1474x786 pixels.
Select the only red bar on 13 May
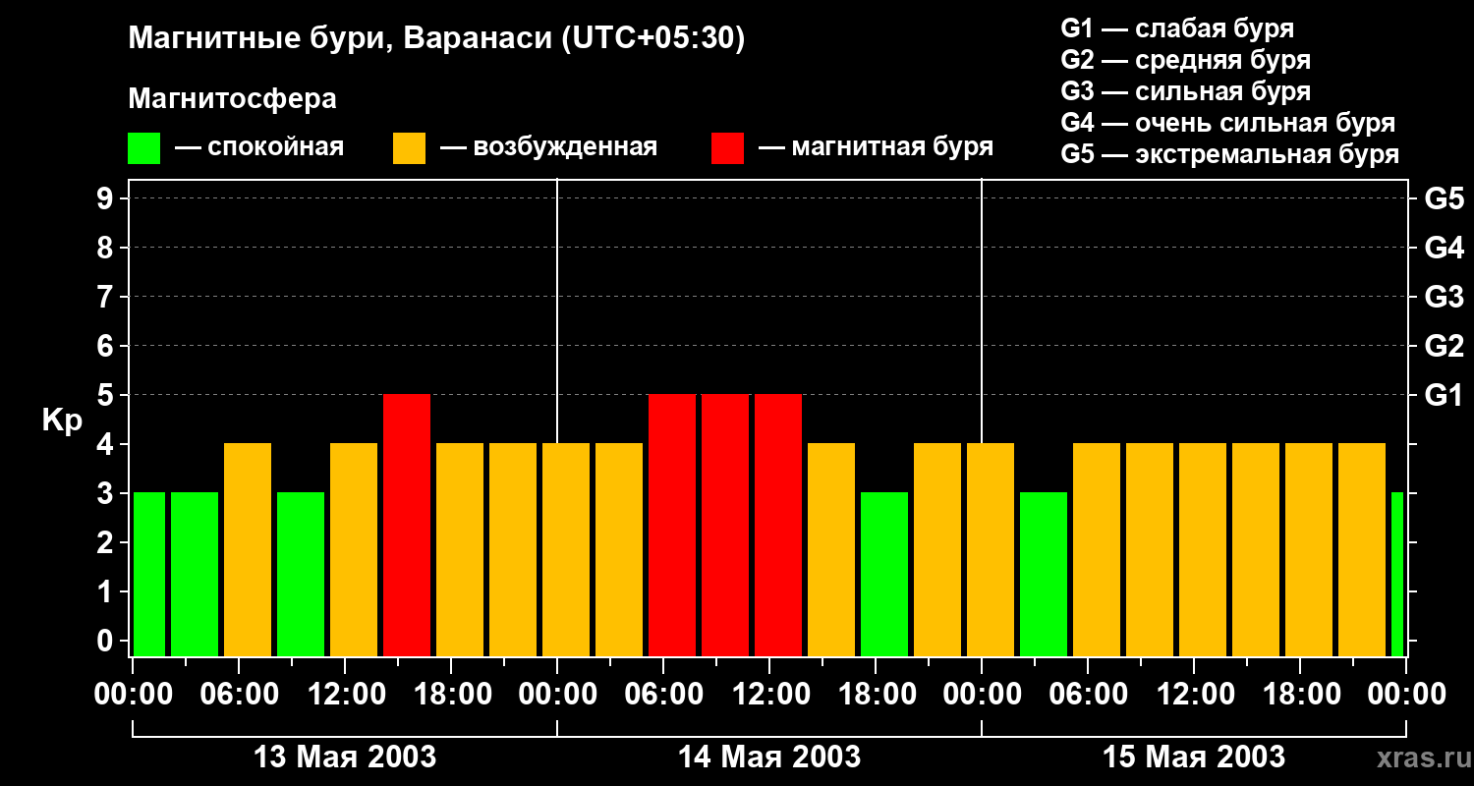(x=407, y=525)
